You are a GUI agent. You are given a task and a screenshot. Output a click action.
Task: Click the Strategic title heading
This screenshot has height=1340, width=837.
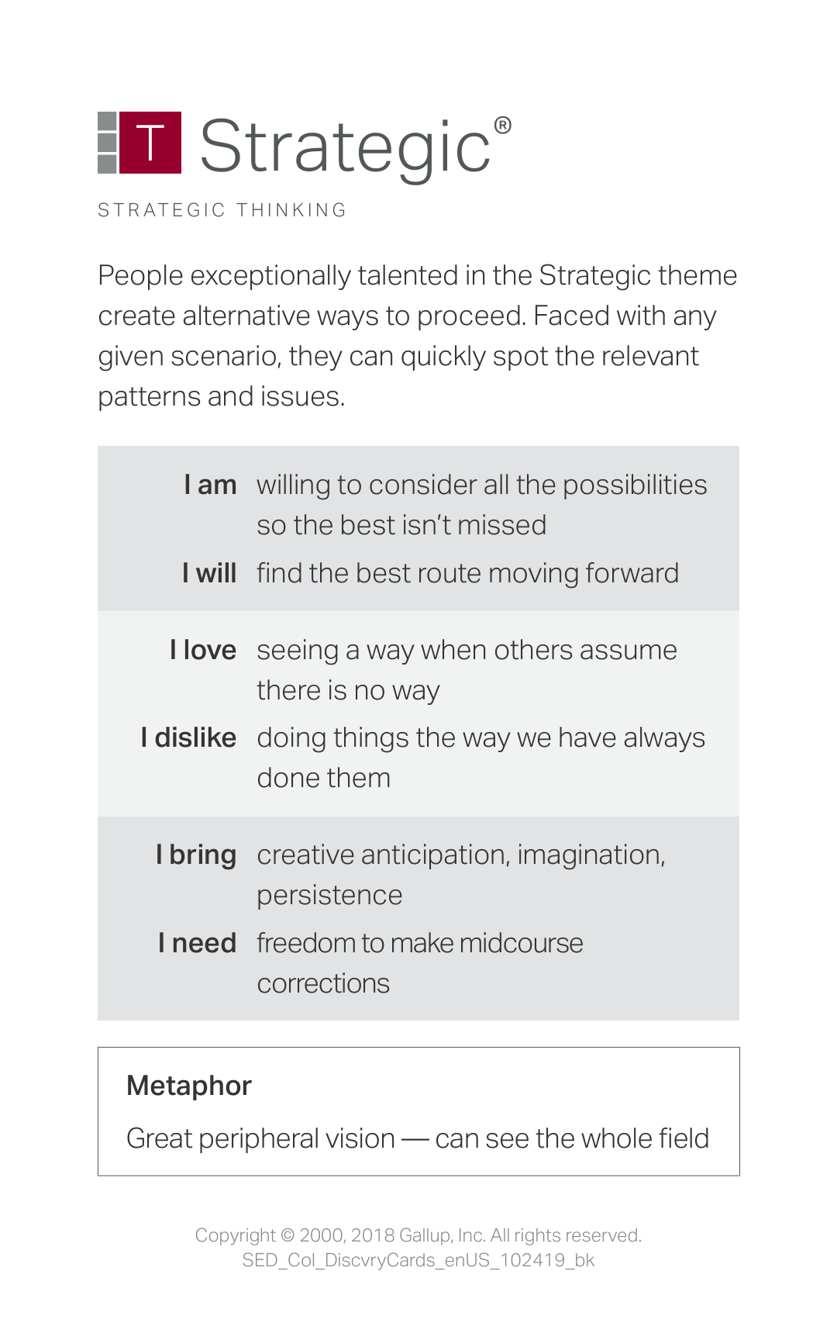click(x=346, y=146)
